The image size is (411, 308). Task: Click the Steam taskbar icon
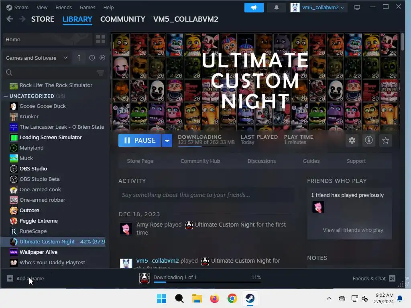[250, 298]
